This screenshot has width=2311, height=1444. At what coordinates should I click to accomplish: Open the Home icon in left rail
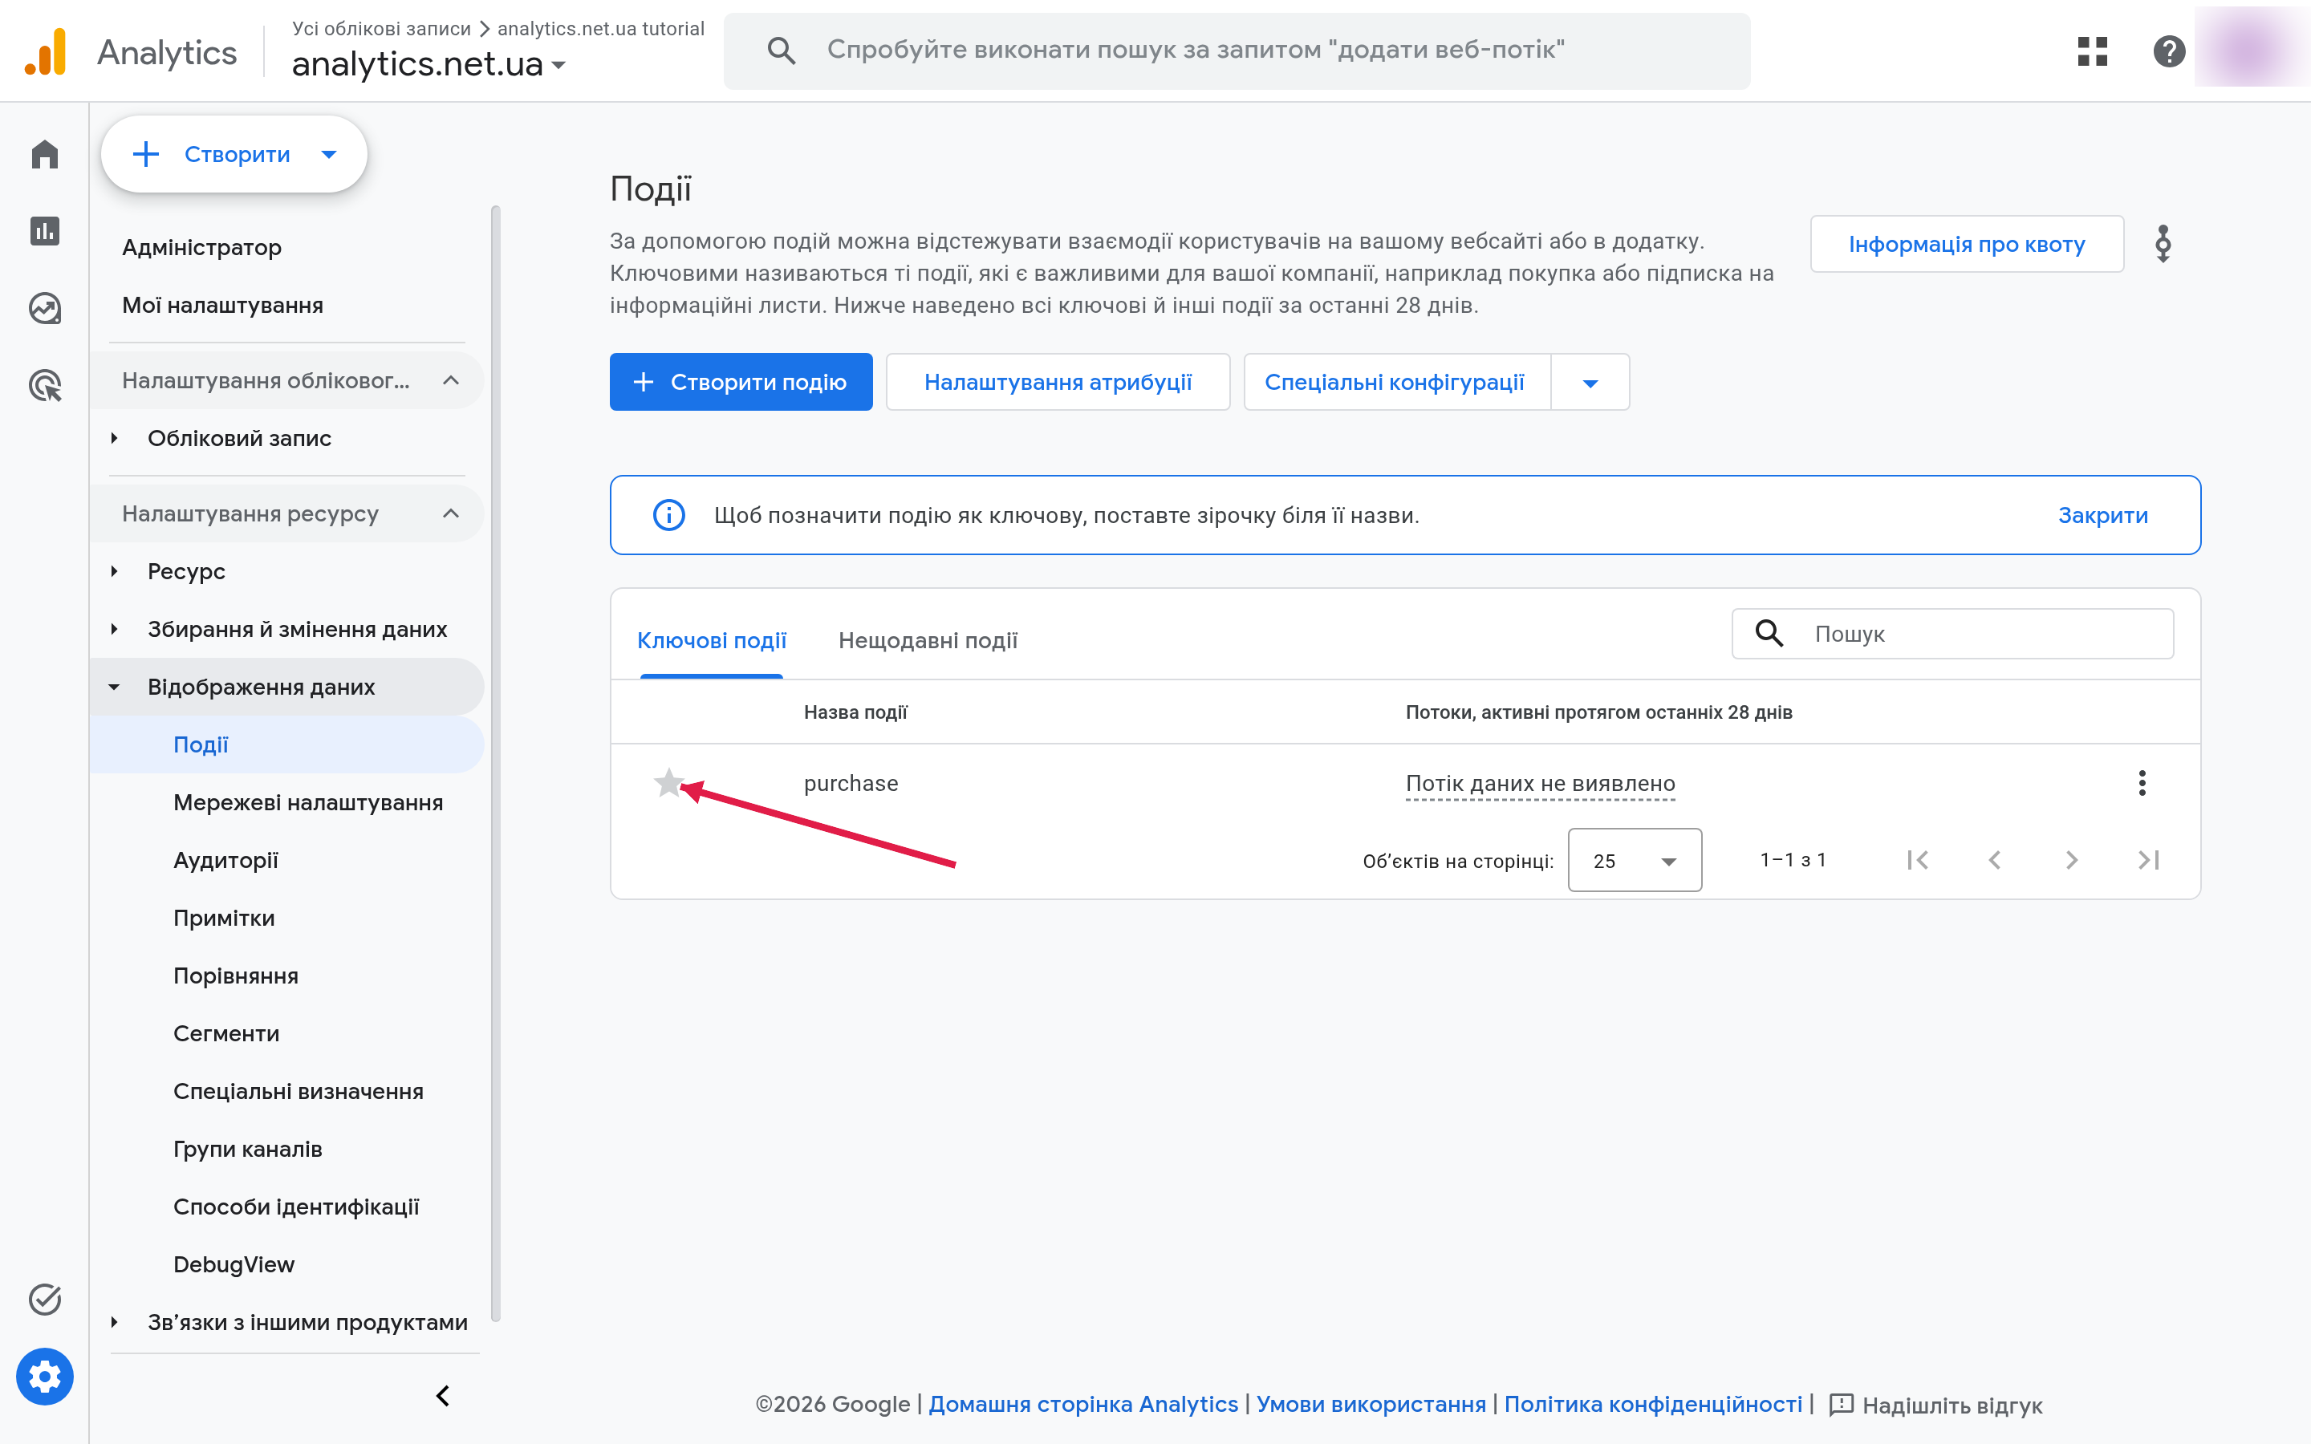(x=45, y=154)
